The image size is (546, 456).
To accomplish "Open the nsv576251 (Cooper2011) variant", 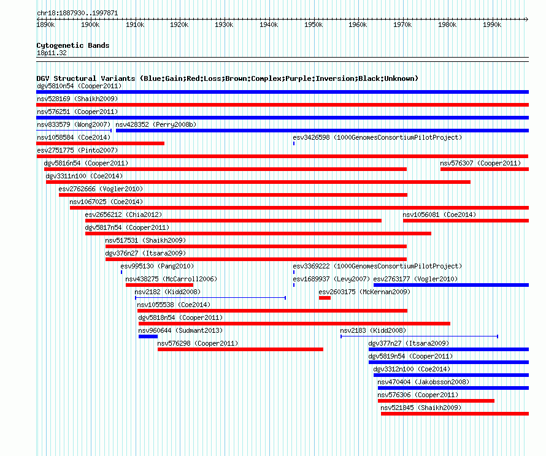I will 77,112.
